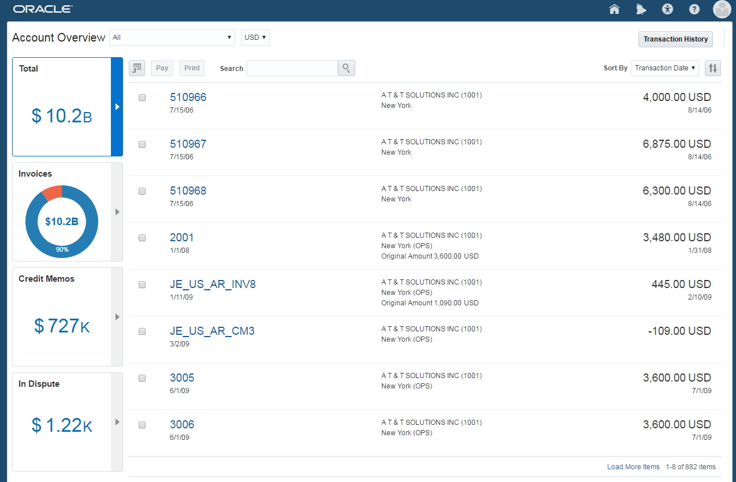This screenshot has width=736, height=482.
Task: Open the Help question mark icon
Action: tap(694, 9)
